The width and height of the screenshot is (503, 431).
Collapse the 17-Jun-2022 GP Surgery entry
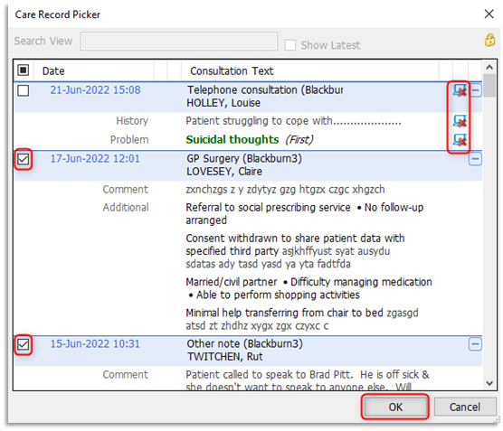[475, 159]
